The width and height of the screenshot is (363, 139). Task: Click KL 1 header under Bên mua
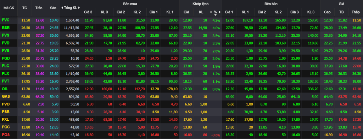point(170,12)
